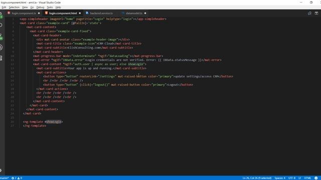Click the closing ng-template tag on line 27
The height and width of the screenshot is (180, 321).
pyautogui.click(x=35, y=125)
